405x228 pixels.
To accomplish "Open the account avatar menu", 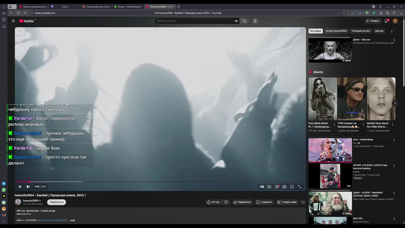I will click(395, 21).
